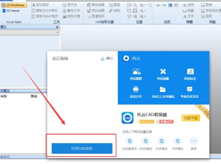221x164 pixels.
Task: Click the DWG格式 format icon
Action: point(146,141)
